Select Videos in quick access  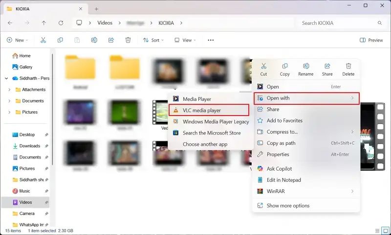tap(25, 202)
